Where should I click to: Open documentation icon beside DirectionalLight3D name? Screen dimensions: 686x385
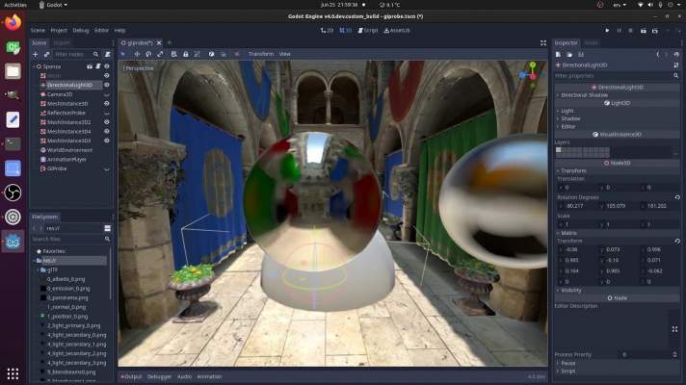(676, 65)
